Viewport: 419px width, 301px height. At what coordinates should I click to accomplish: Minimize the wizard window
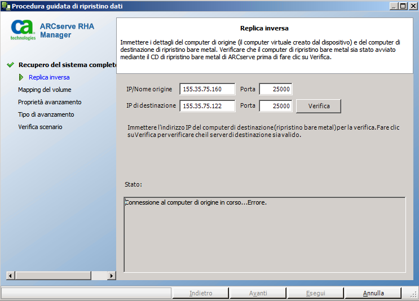click(x=394, y=6)
